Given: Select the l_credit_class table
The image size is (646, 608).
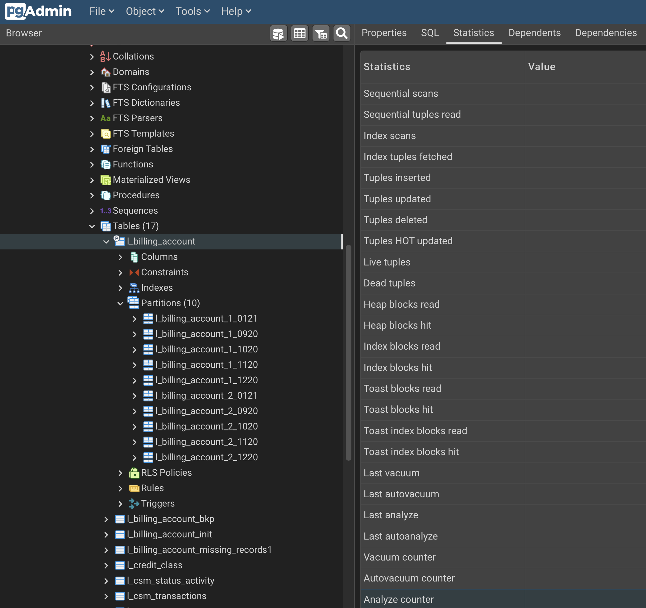Looking at the screenshot, I should [x=155, y=565].
